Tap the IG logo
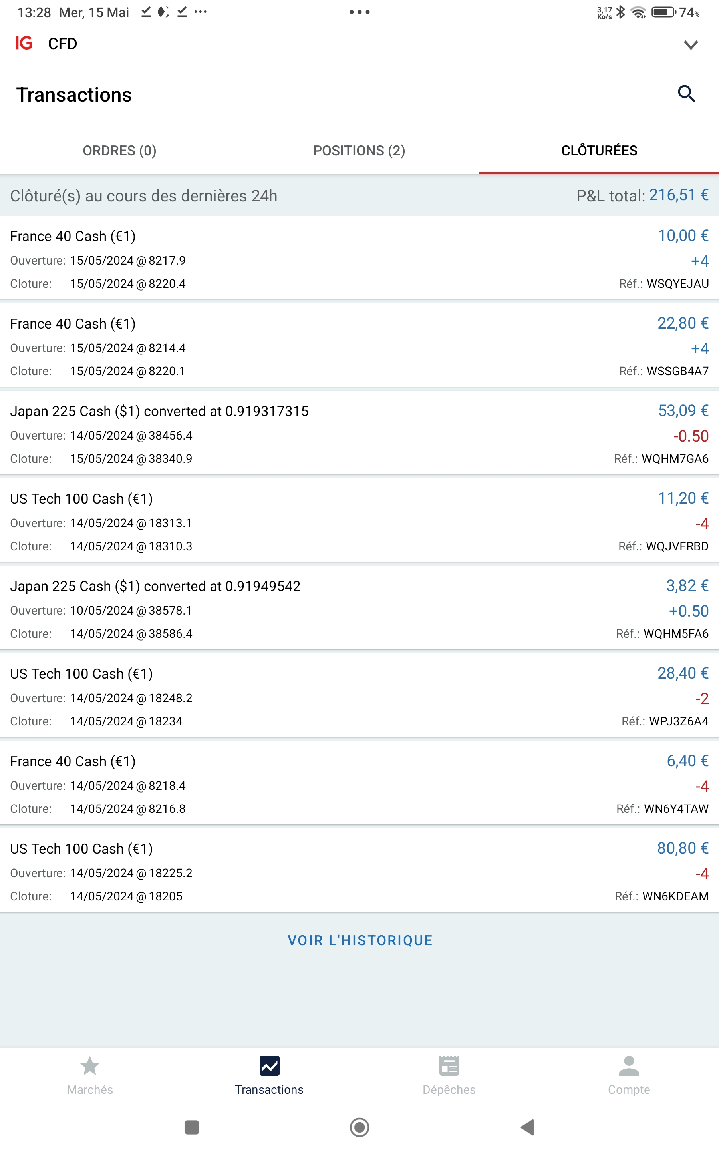The height and width of the screenshot is (1151, 719). (x=24, y=43)
